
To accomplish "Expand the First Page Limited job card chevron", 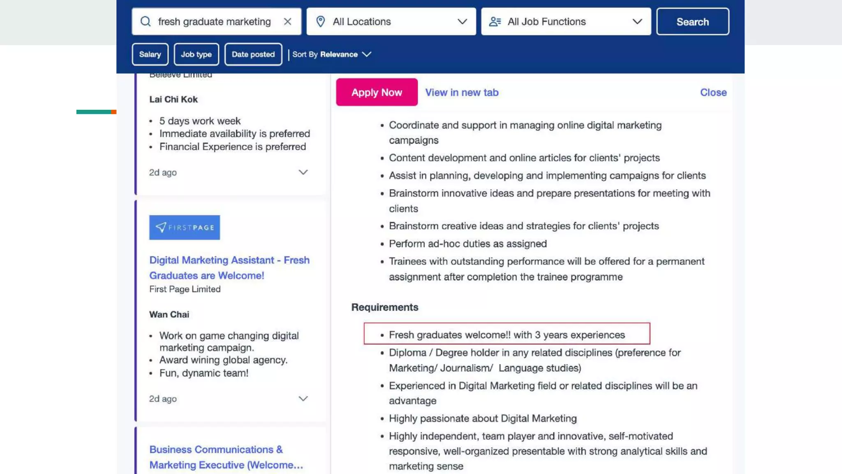I will pos(303,399).
